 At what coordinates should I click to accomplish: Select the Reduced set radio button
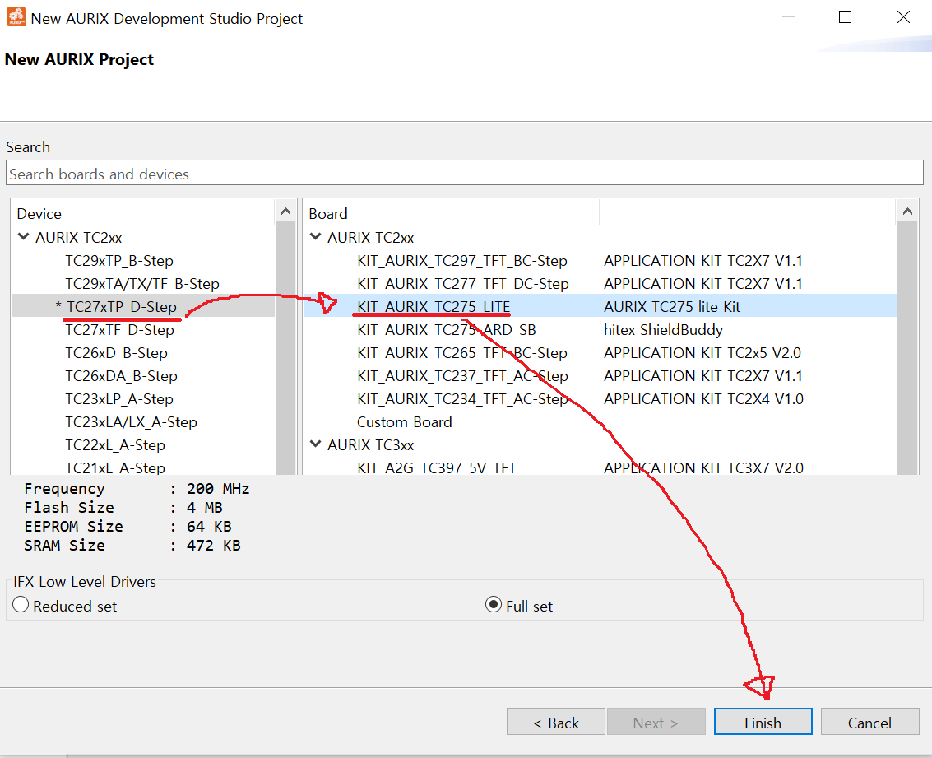[x=21, y=605]
